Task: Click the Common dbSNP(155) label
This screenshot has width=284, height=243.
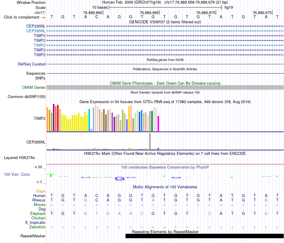Action: pos(27,97)
